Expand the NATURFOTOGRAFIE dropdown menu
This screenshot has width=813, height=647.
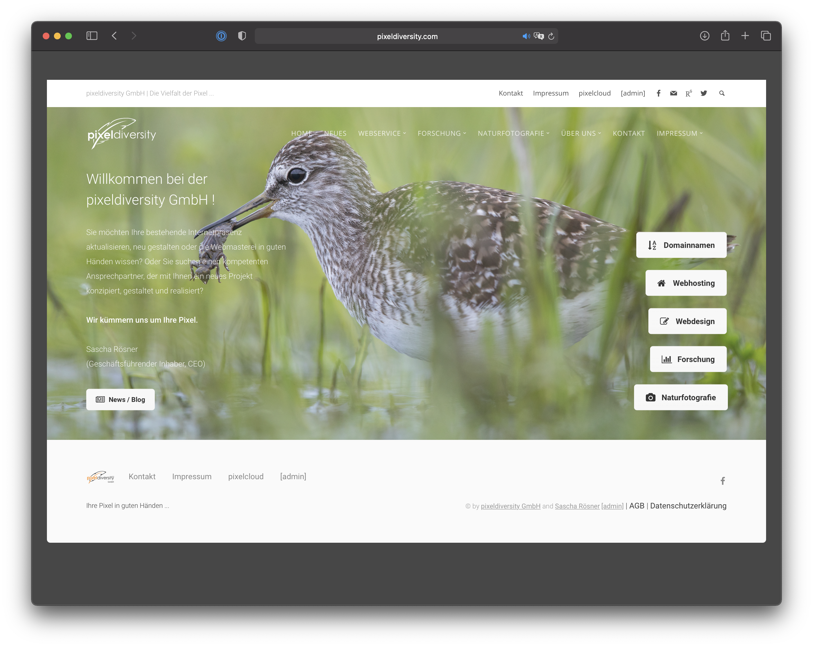pyautogui.click(x=513, y=133)
